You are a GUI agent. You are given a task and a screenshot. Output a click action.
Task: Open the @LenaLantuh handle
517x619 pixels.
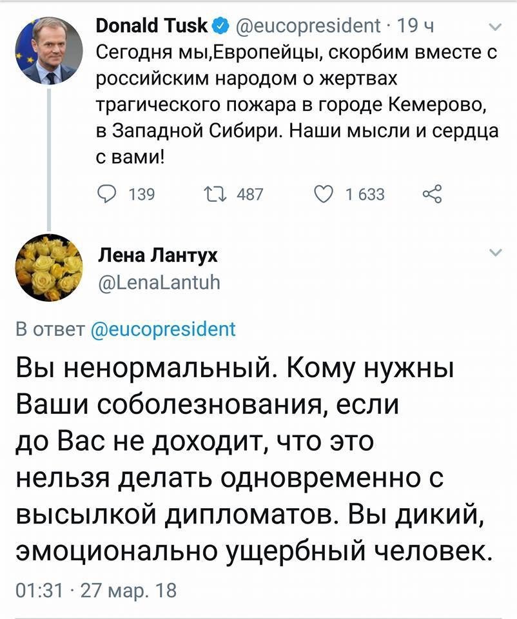157,282
